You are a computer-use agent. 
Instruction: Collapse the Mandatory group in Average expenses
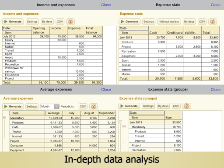[4, 118]
